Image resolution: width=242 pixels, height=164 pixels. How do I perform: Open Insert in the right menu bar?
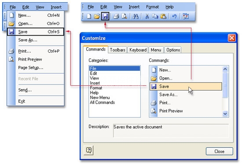click(x=134, y=7)
